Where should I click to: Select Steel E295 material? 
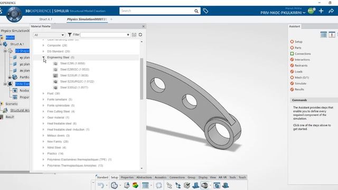click(x=73, y=63)
